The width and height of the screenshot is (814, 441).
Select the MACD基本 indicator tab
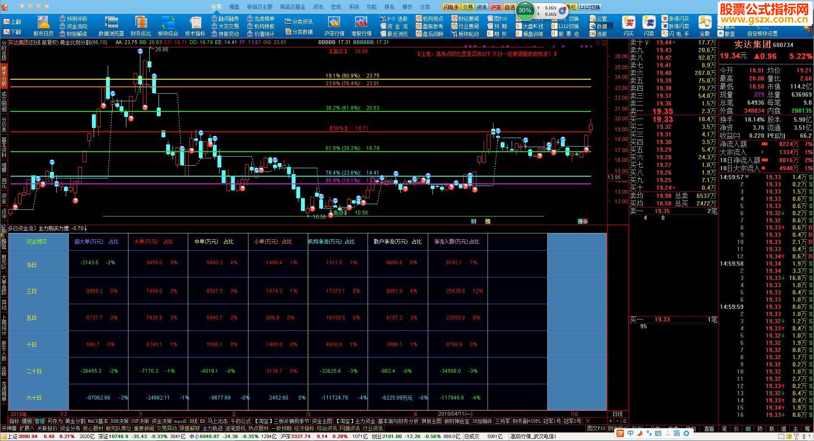[x=98, y=421]
